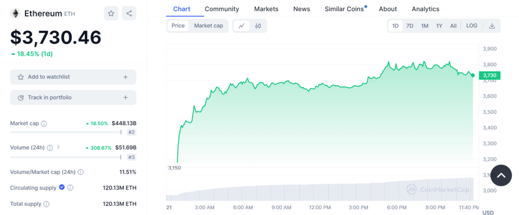Click the $448.13B market cap value
Image resolution: width=519 pixels, height=215 pixels.
[x=124, y=124]
